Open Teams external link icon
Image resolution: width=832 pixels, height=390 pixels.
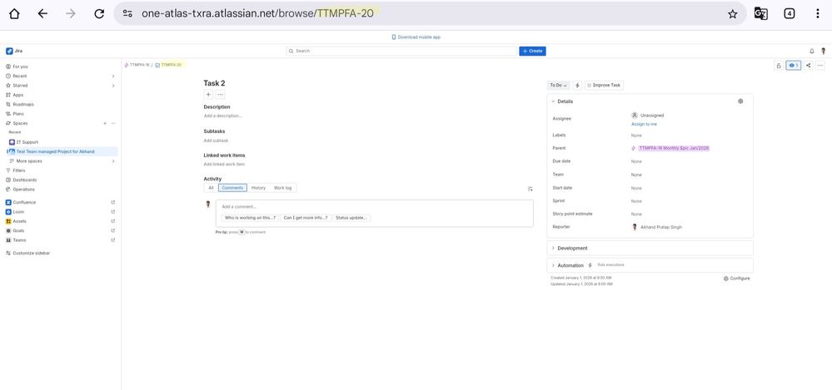[x=112, y=240]
